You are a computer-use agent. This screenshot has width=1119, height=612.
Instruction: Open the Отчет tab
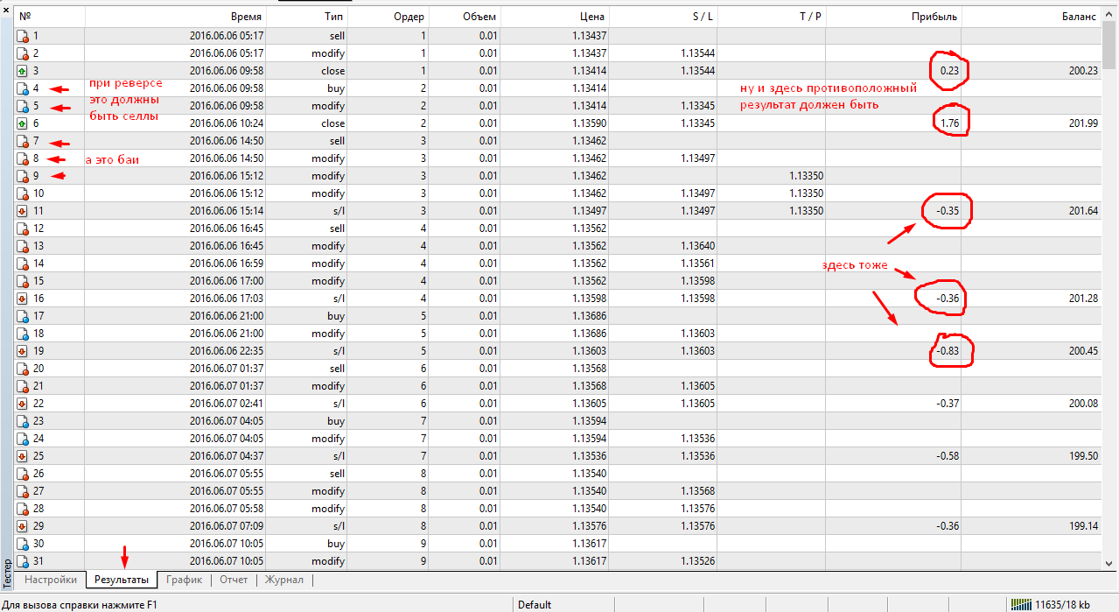coord(234,580)
